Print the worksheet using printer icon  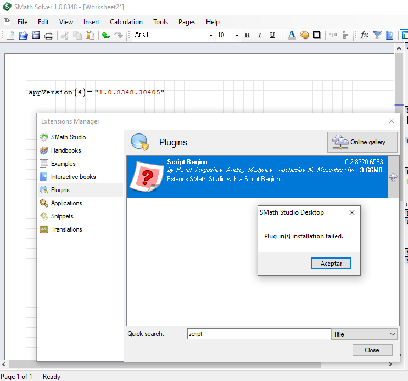[x=49, y=35]
